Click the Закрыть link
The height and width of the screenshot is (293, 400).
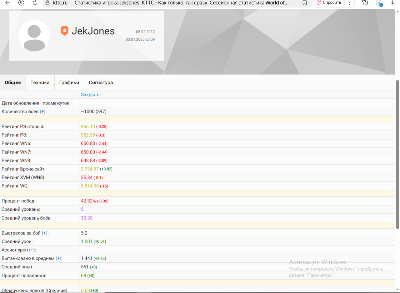point(90,95)
